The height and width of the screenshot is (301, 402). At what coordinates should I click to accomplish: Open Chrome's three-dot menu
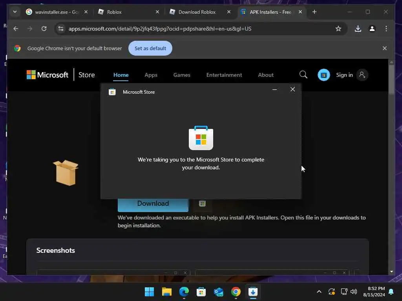click(x=386, y=29)
